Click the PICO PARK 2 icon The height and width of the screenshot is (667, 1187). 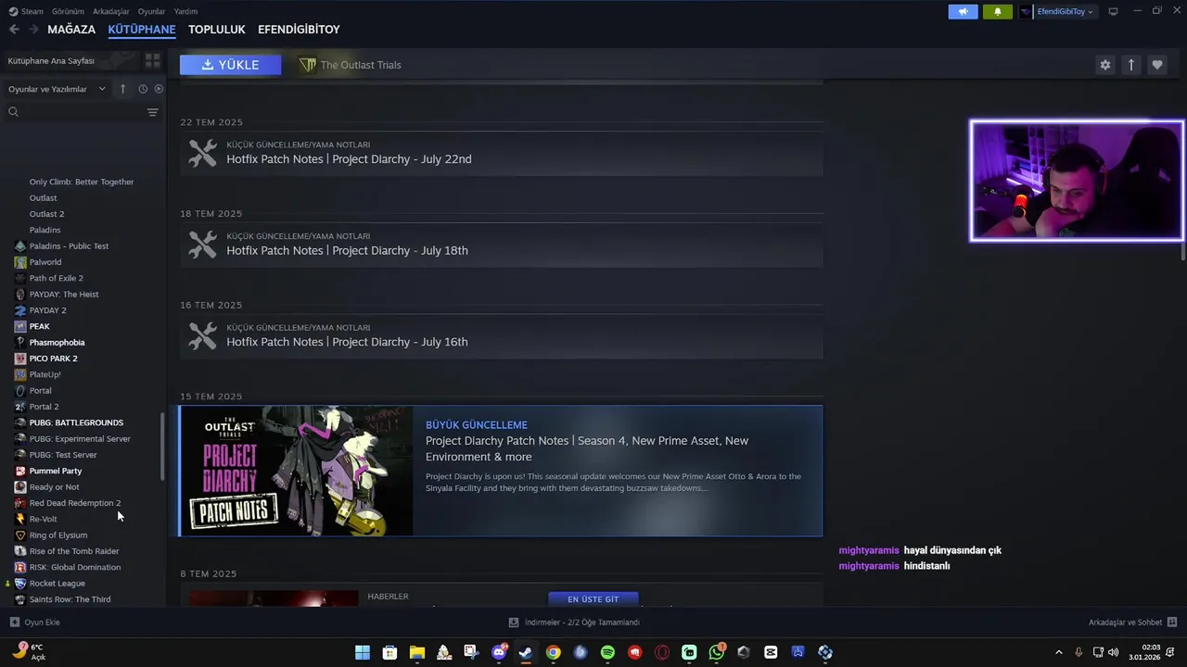(x=20, y=359)
